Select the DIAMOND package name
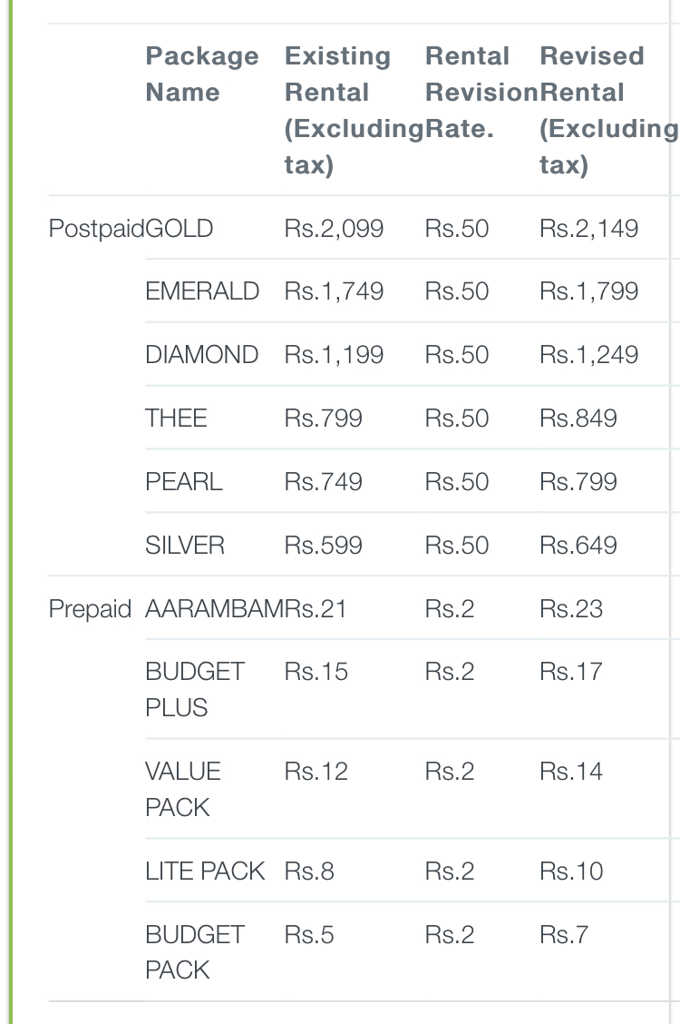 coord(201,355)
